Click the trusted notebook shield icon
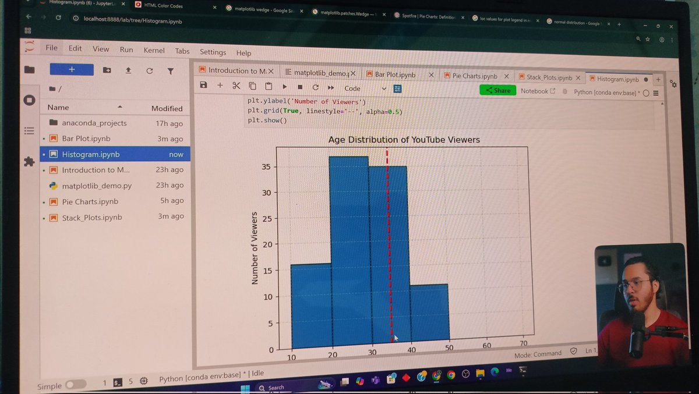Screen dimensions: 699x394 click(573, 352)
